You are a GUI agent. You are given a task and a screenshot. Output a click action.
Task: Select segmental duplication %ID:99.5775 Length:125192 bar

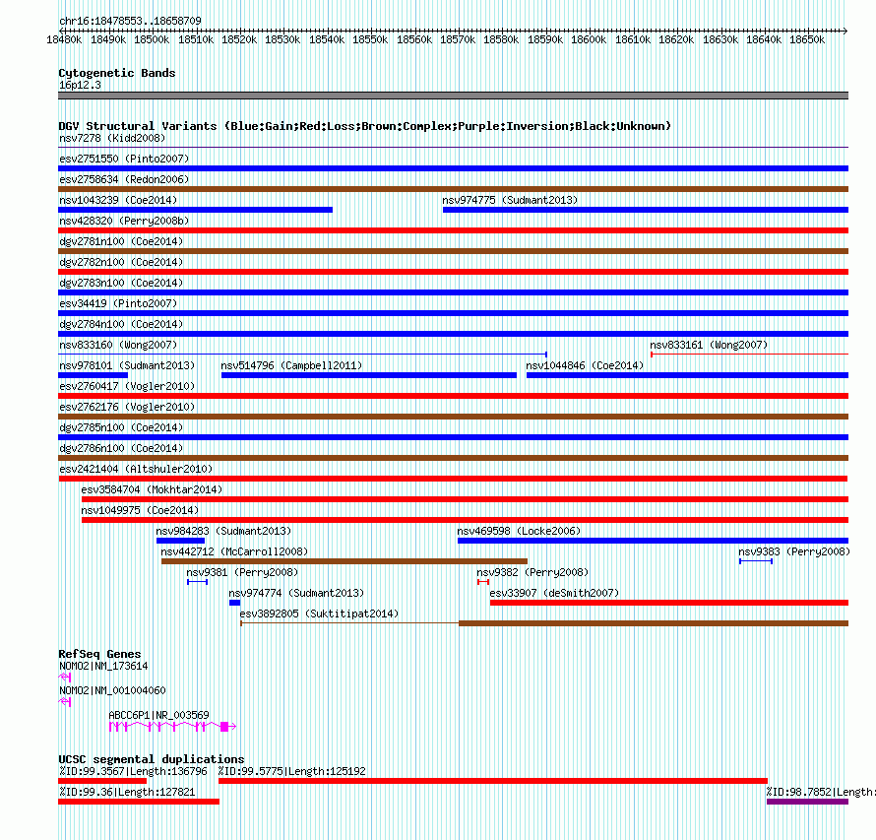click(x=493, y=781)
